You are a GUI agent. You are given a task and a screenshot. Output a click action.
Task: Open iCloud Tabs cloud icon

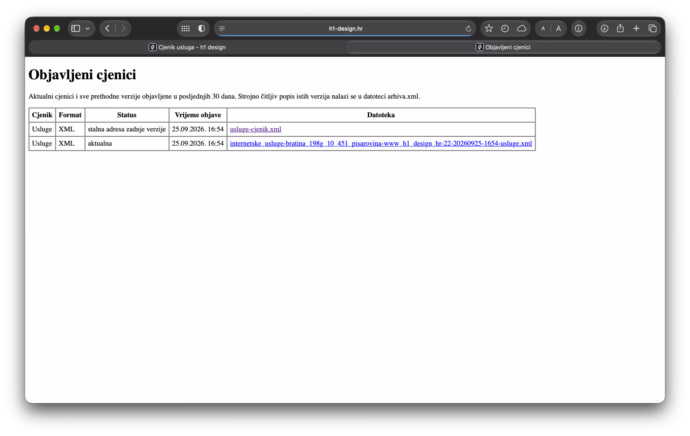pos(521,28)
